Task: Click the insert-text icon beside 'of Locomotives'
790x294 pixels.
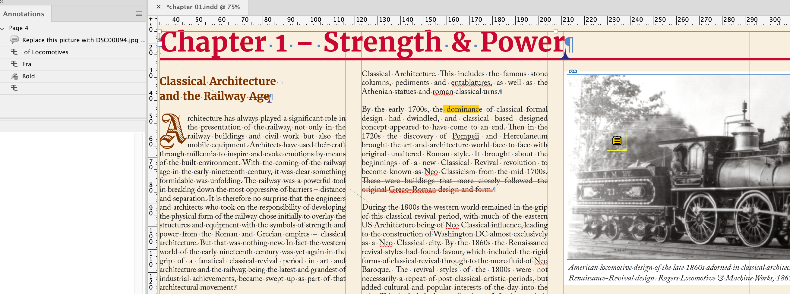Action: coord(14,52)
